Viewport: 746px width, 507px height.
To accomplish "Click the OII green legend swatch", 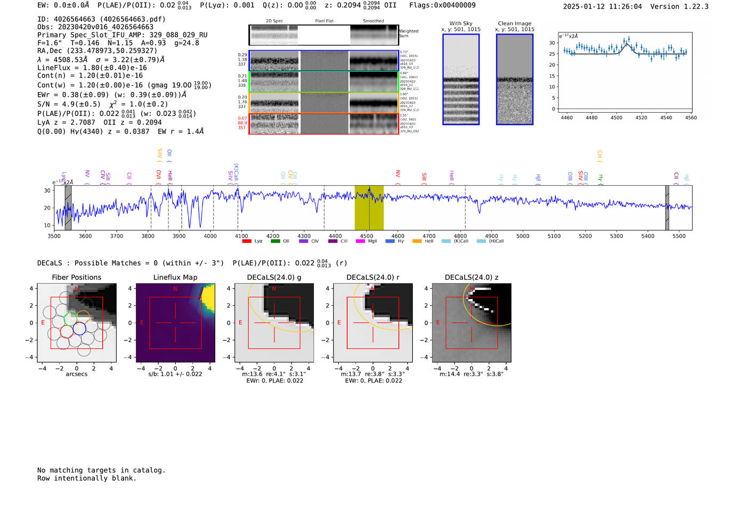I will 275,241.
